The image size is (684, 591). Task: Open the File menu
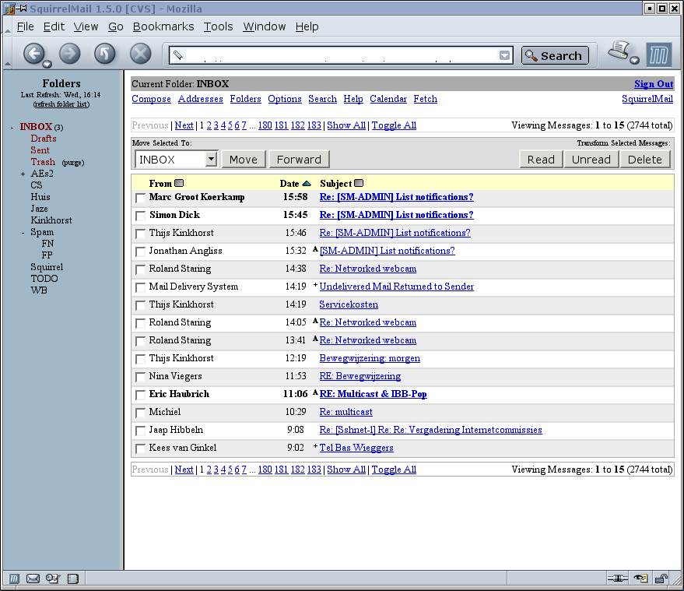pos(26,26)
